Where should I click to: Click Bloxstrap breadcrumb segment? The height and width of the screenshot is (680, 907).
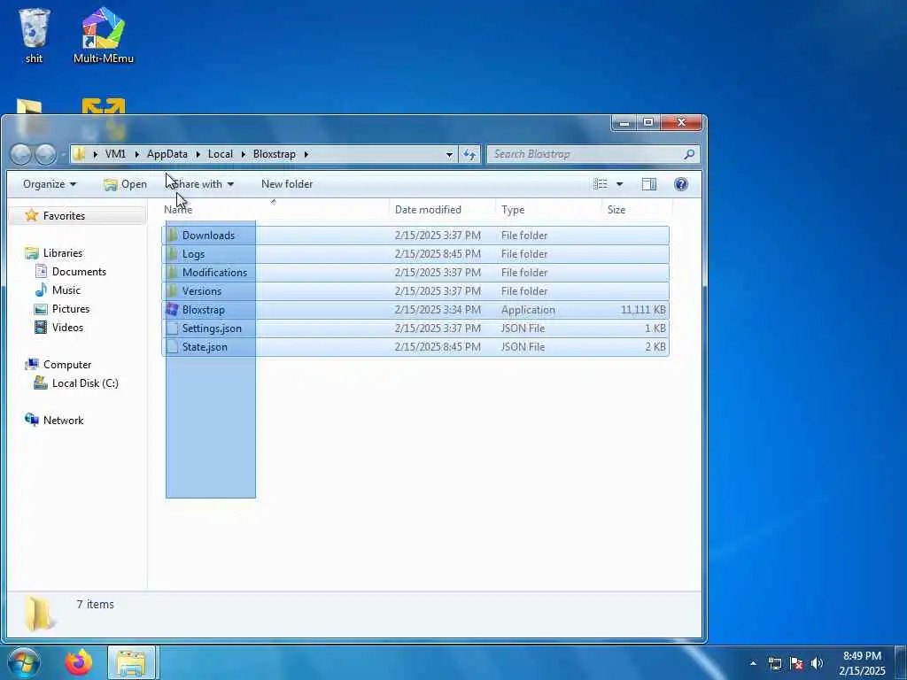275,154
